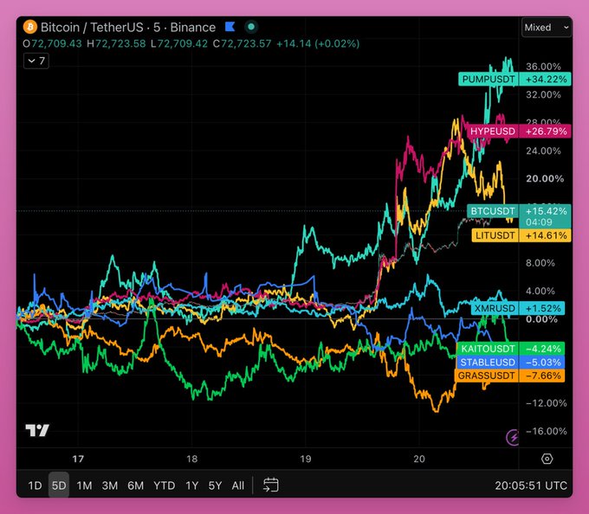Image resolution: width=589 pixels, height=514 pixels.
Task: Select the 1M time range
Action: coord(84,485)
